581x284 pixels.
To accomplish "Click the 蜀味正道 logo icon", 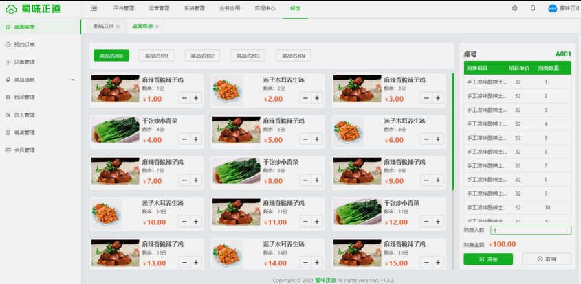I will (12, 9).
